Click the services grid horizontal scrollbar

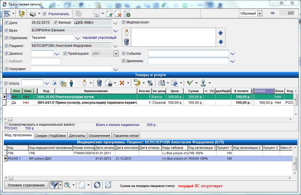[x=148, y=119]
